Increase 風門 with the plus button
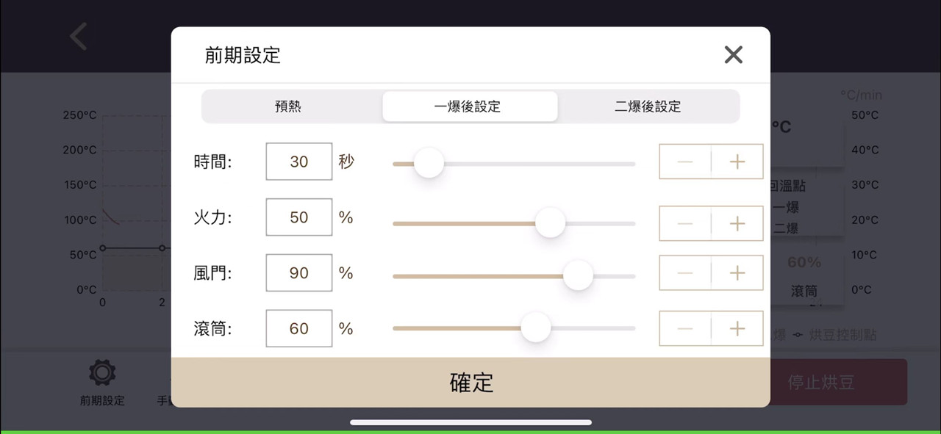This screenshot has width=941, height=434. (737, 273)
